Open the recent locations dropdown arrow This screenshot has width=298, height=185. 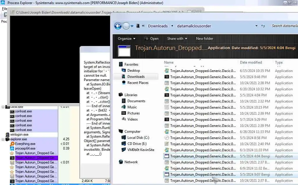pyautogui.click(x=132, y=26)
